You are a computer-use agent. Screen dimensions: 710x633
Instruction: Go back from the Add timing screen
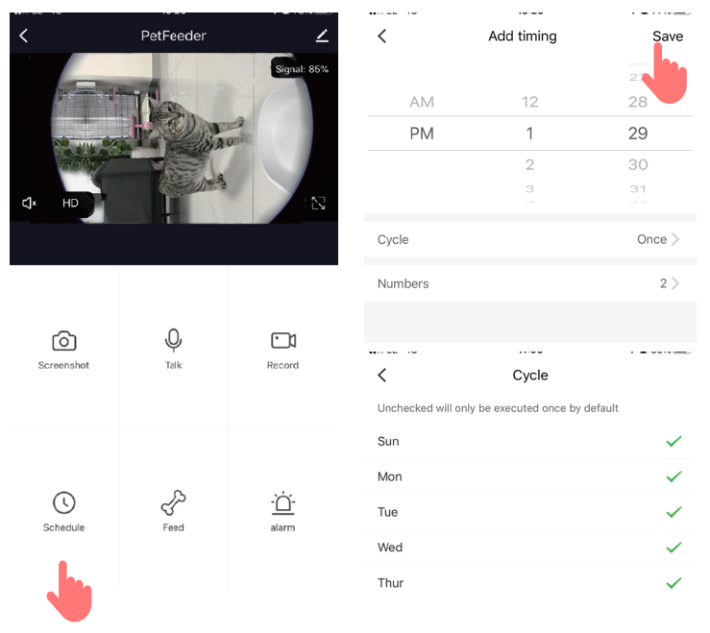point(381,36)
